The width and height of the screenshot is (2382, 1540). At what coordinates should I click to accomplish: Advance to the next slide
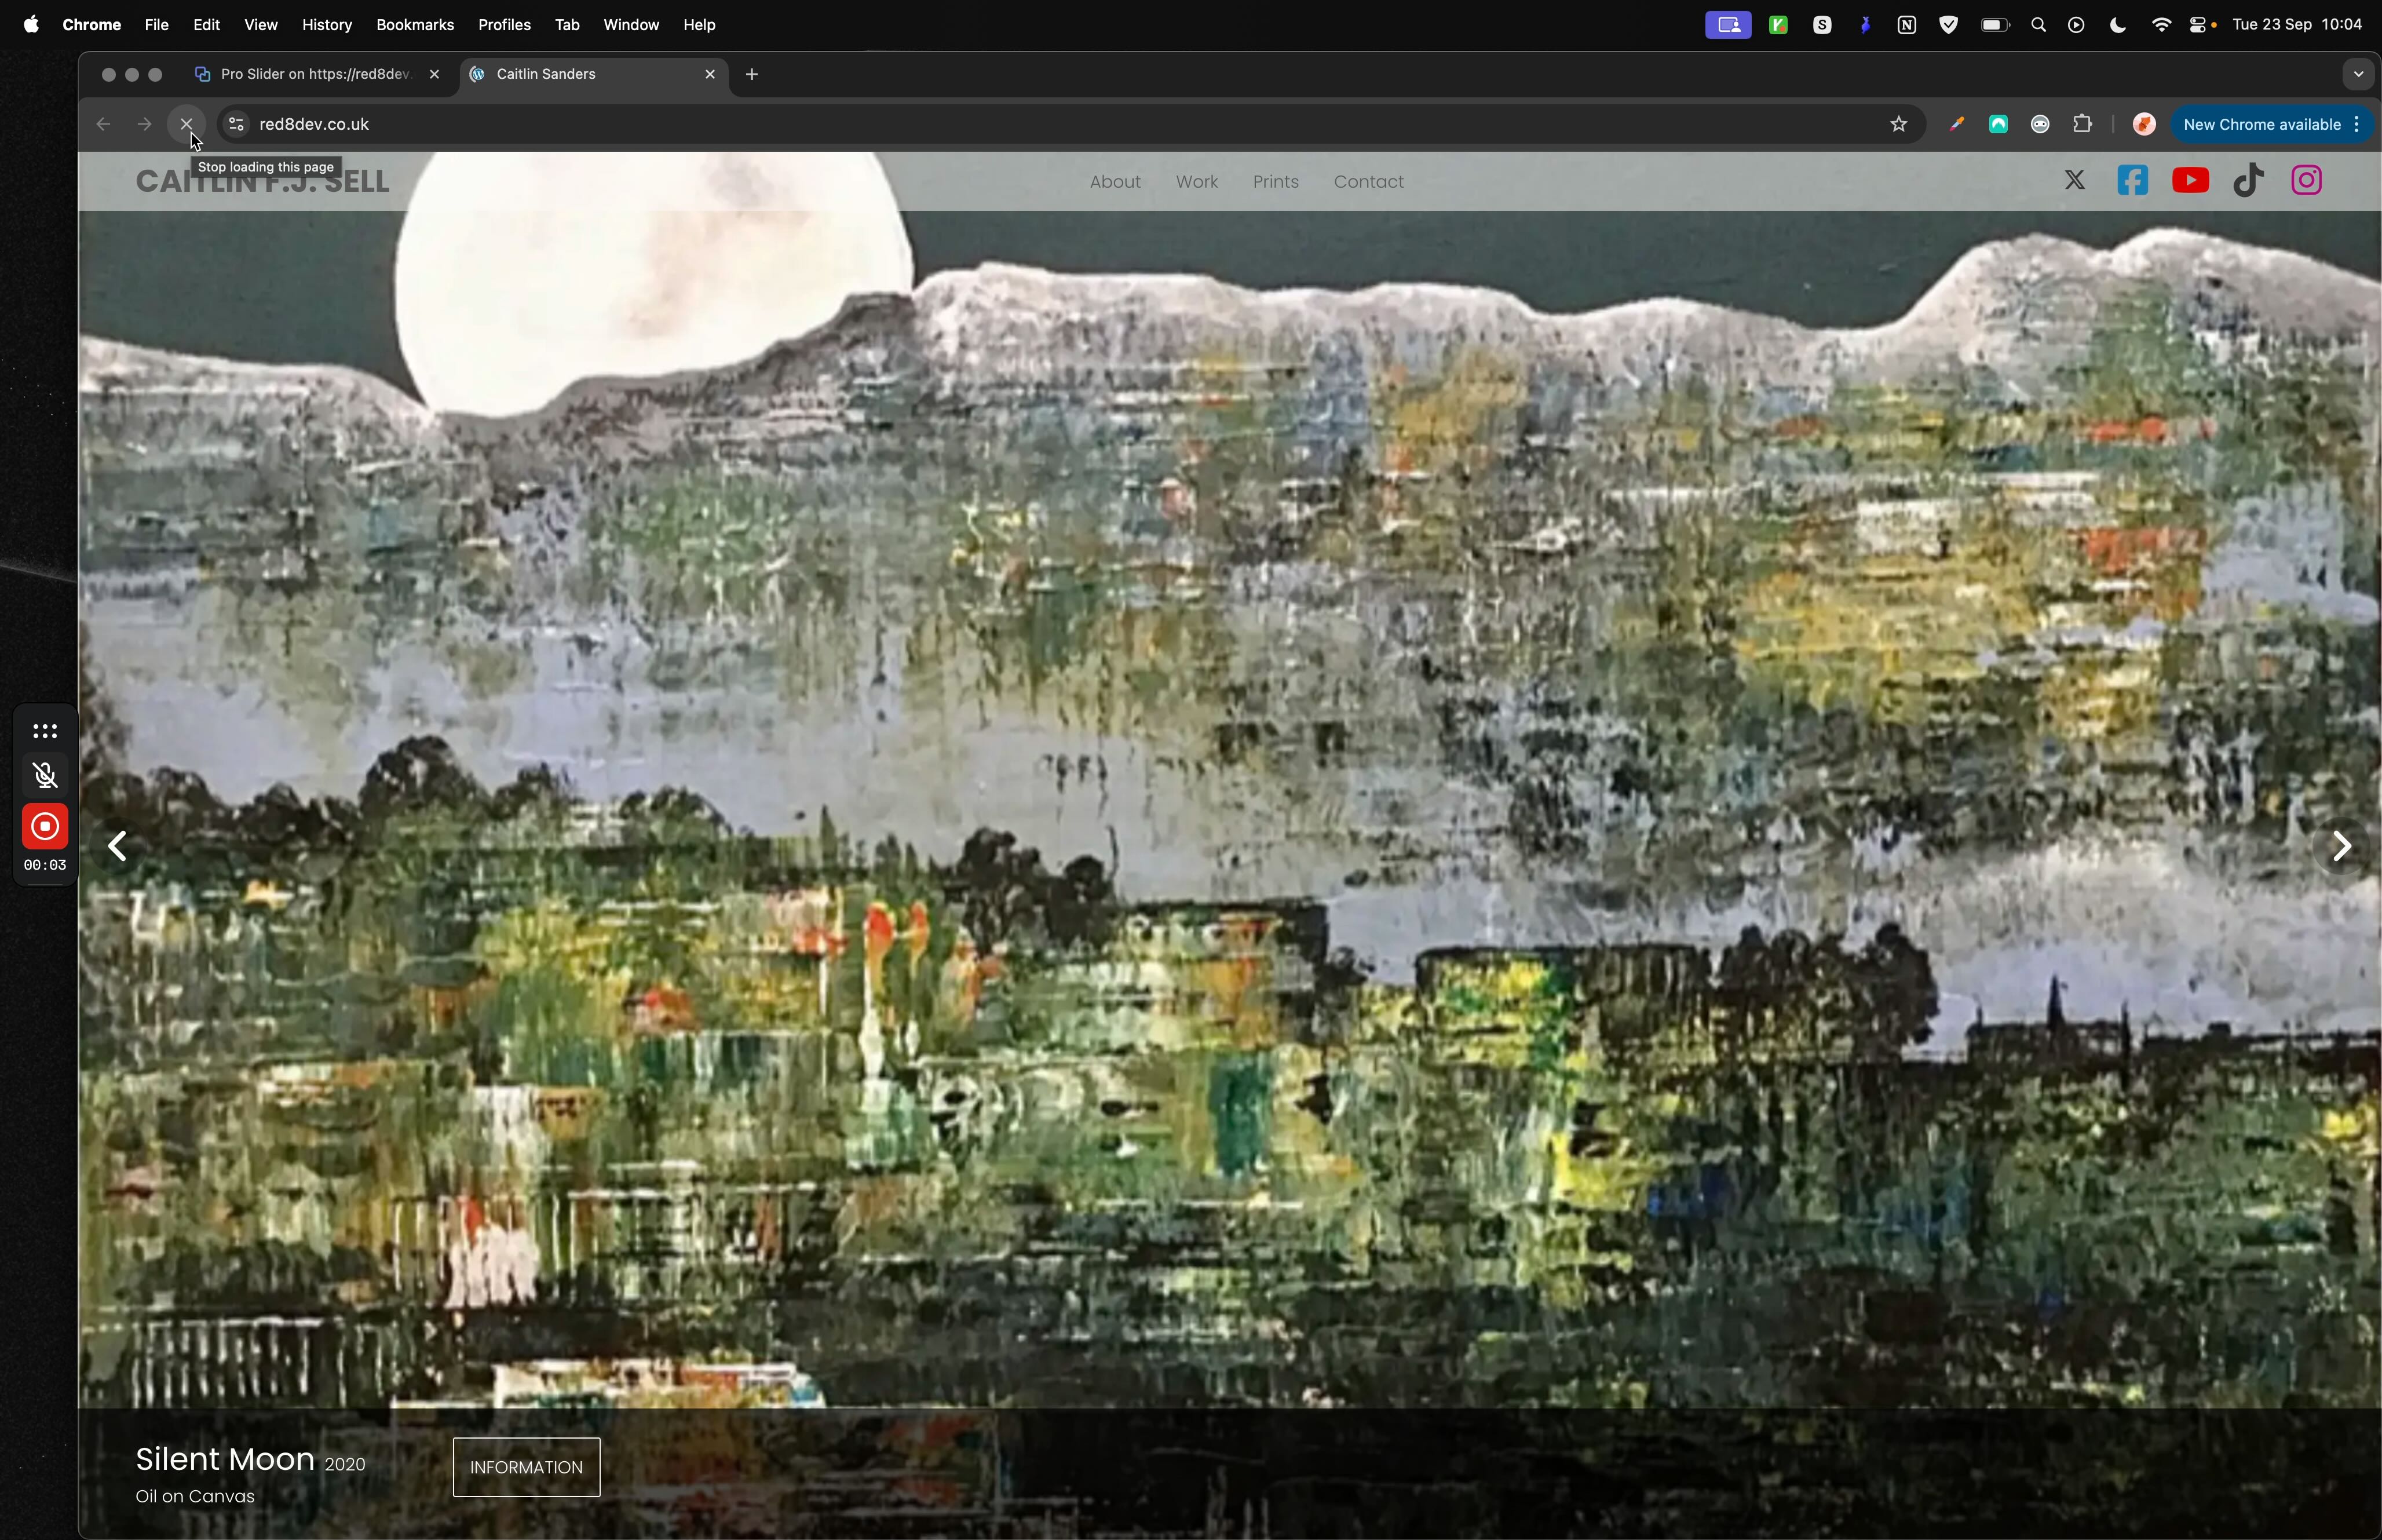pyautogui.click(x=2342, y=847)
